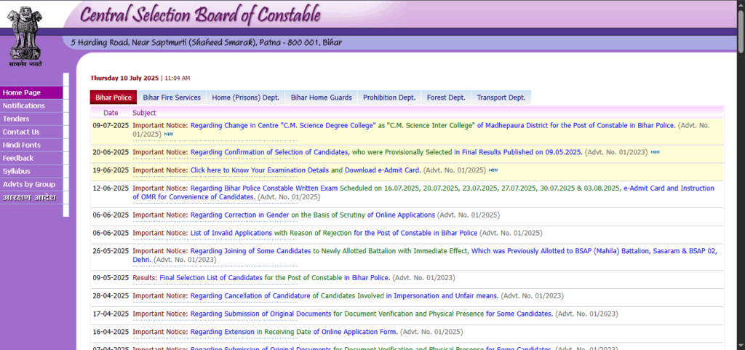Screen dimensions: 745x350
Task: Click here to Know Your Examination Details link
Action: [x=260, y=170]
